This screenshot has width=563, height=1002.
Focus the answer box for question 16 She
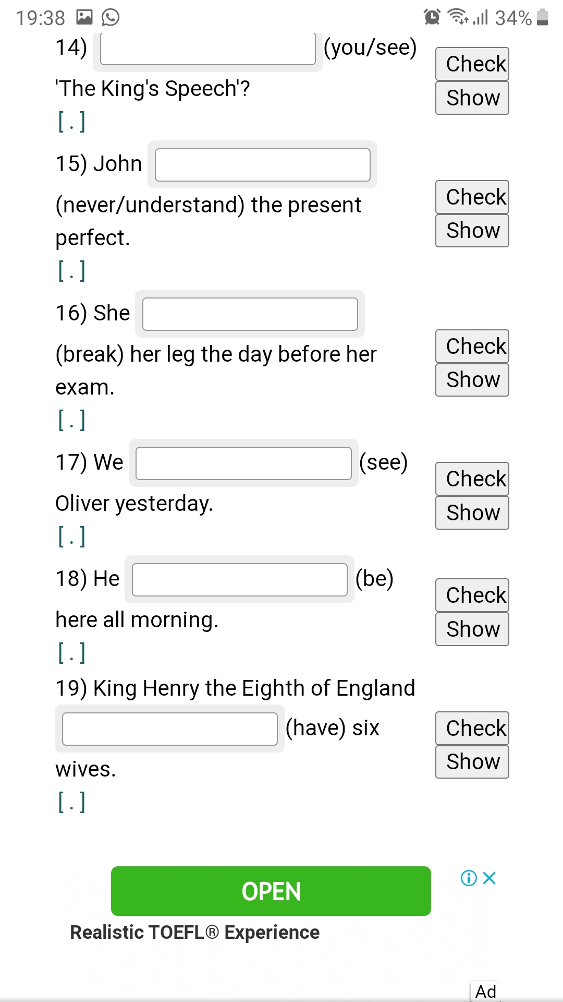point(250,314)
